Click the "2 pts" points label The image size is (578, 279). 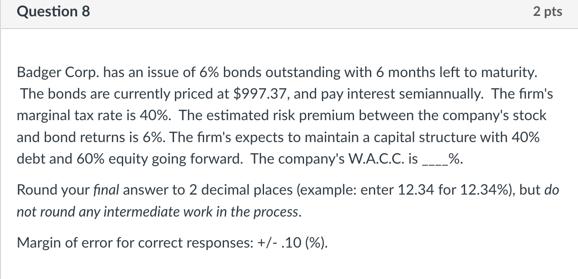pos(547,12)
